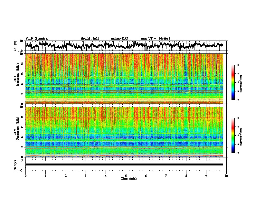
Task: Select the "start UT = 14:40: 1" text
Action: tap(156, 39)
